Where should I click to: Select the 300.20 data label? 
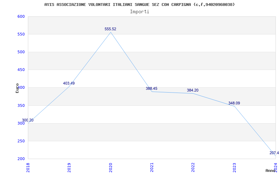[x=28, y=120]
